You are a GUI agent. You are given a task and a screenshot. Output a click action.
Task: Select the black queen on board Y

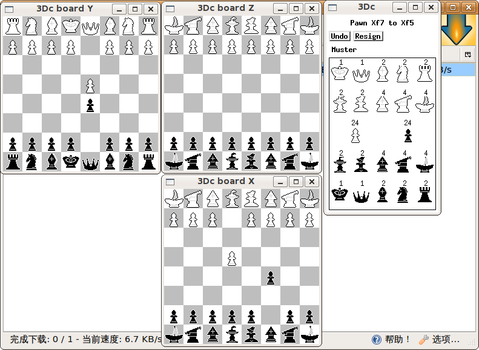(x=90, y=163)
